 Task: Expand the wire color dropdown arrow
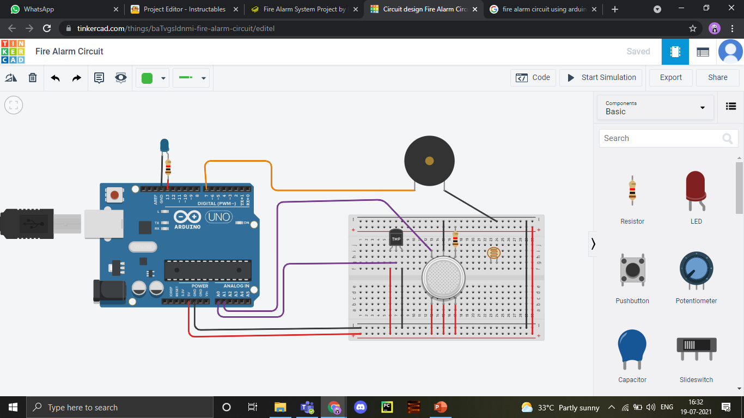tap(163, 78)
